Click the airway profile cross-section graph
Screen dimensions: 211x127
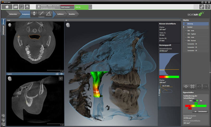[169, 64]
